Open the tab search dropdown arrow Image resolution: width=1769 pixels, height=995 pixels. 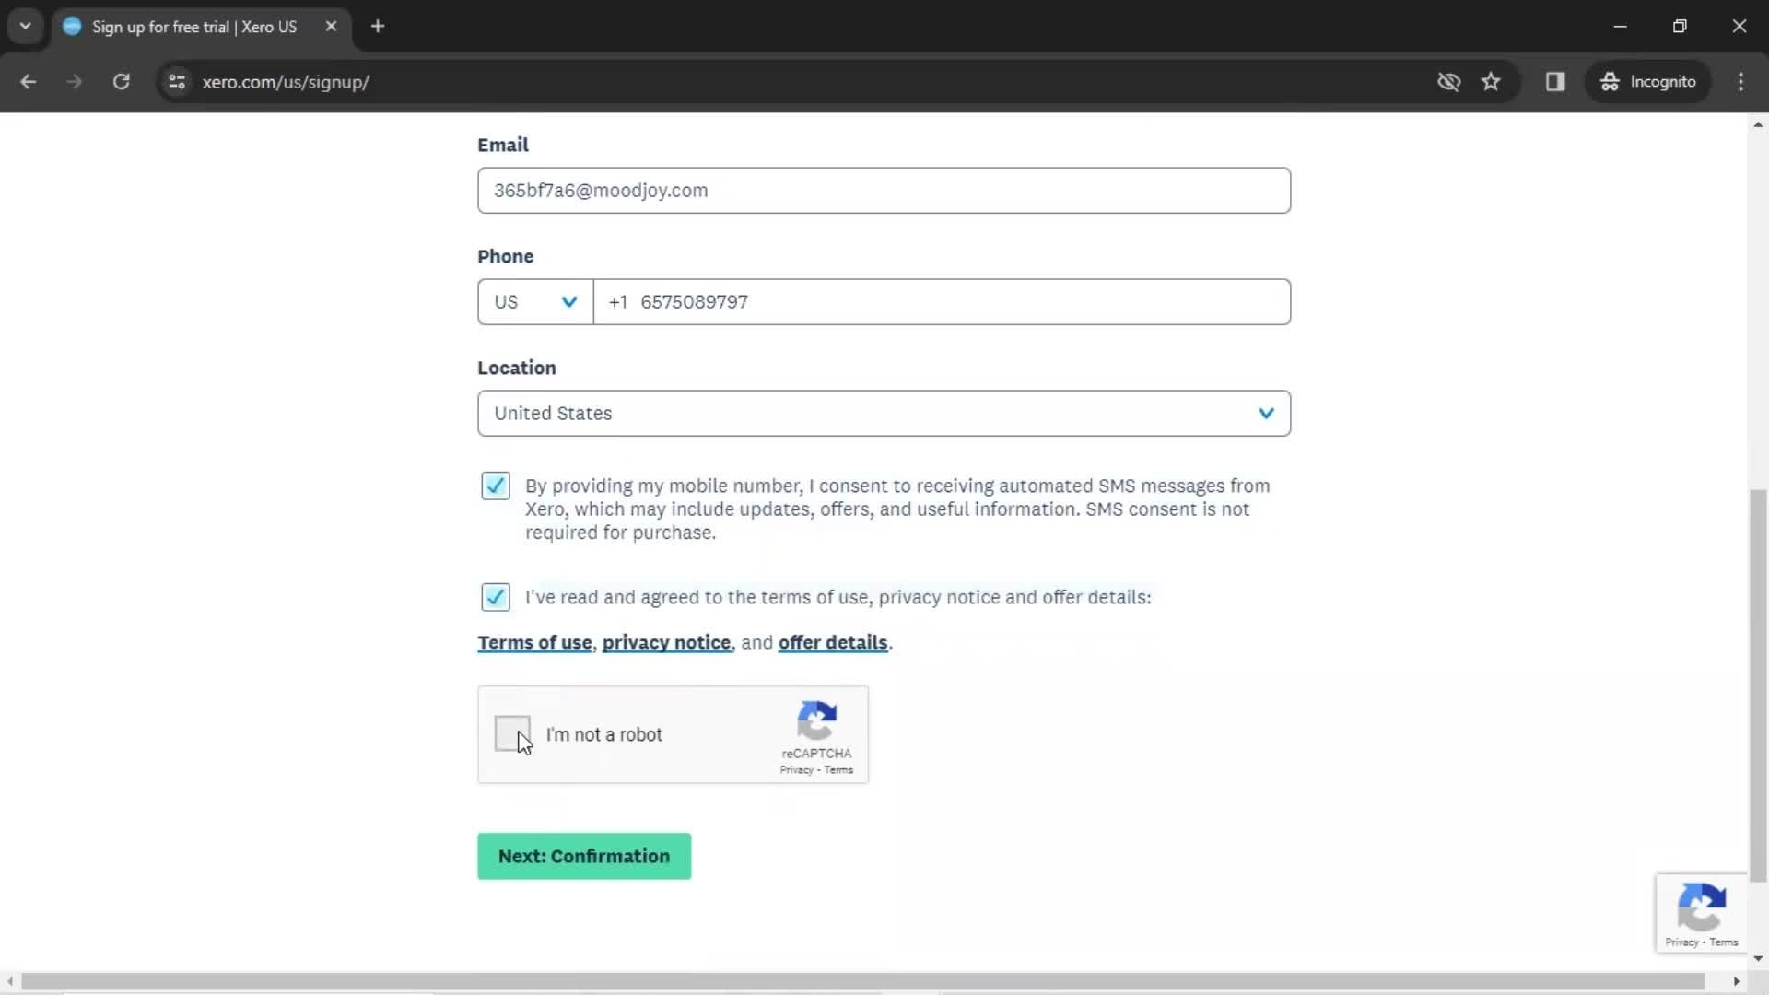pyautogui.click(x=26, y=26)
